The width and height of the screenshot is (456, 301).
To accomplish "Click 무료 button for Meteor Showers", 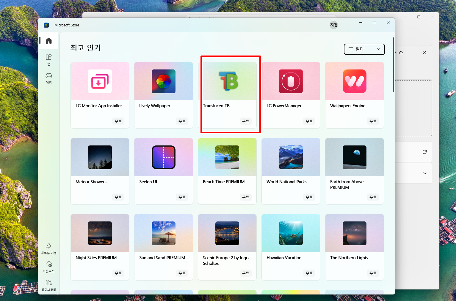I will (x=118, y=197).
